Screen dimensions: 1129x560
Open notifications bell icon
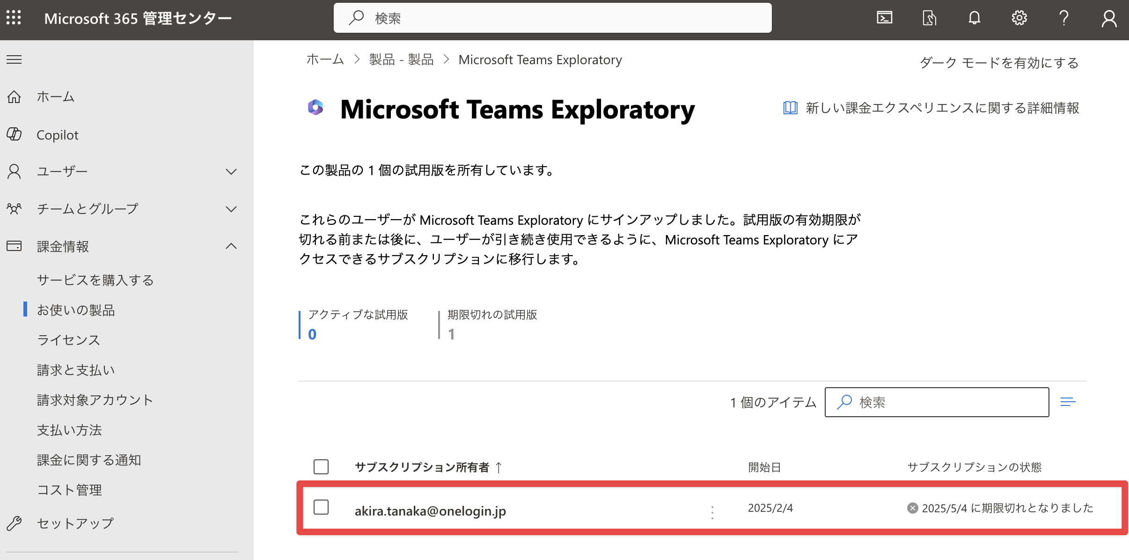coord(974,18)
